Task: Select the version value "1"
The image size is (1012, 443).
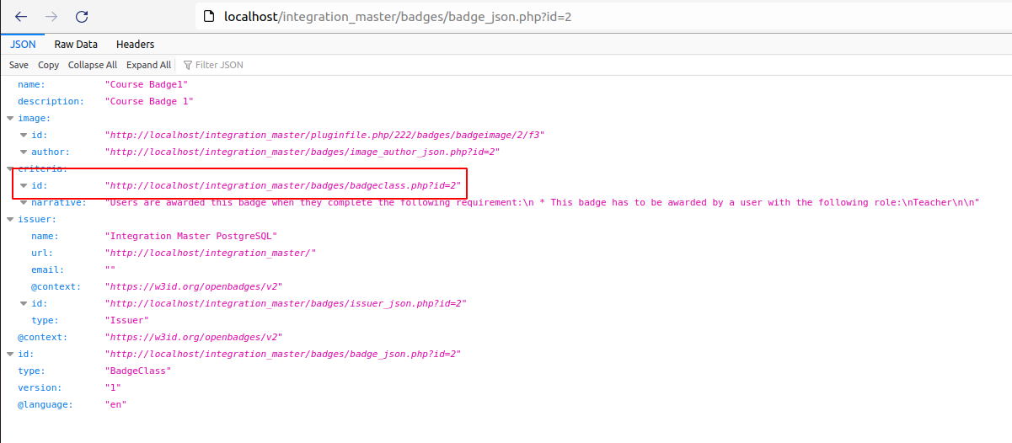Action: coord(113,387)
